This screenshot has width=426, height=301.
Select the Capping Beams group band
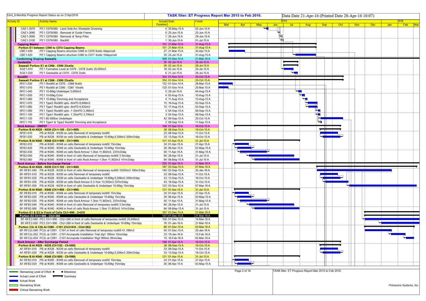point(116,44)
